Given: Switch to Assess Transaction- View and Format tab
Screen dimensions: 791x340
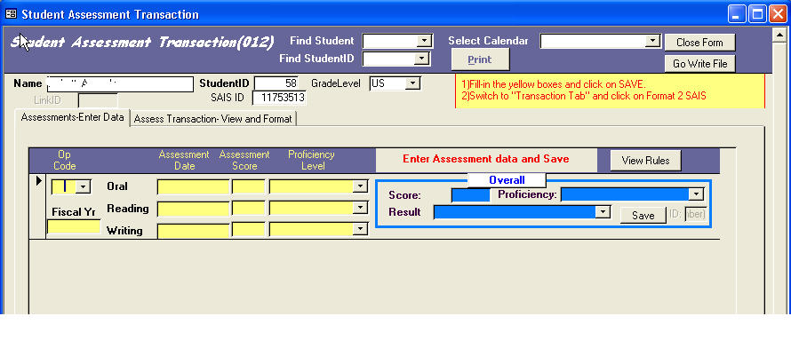Looking at the screenshot, I should [213, 119].
